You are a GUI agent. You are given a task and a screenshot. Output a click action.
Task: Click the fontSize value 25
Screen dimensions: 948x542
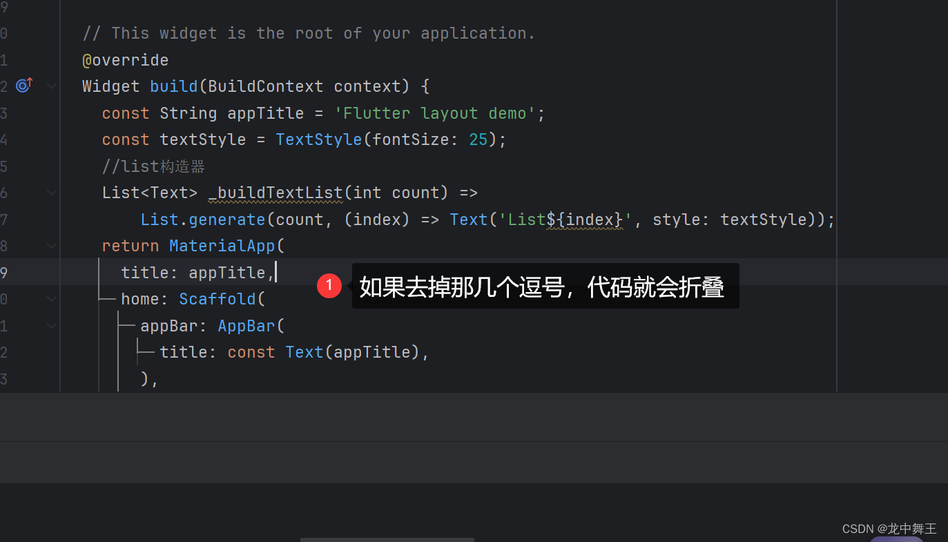tap(478, 139)
